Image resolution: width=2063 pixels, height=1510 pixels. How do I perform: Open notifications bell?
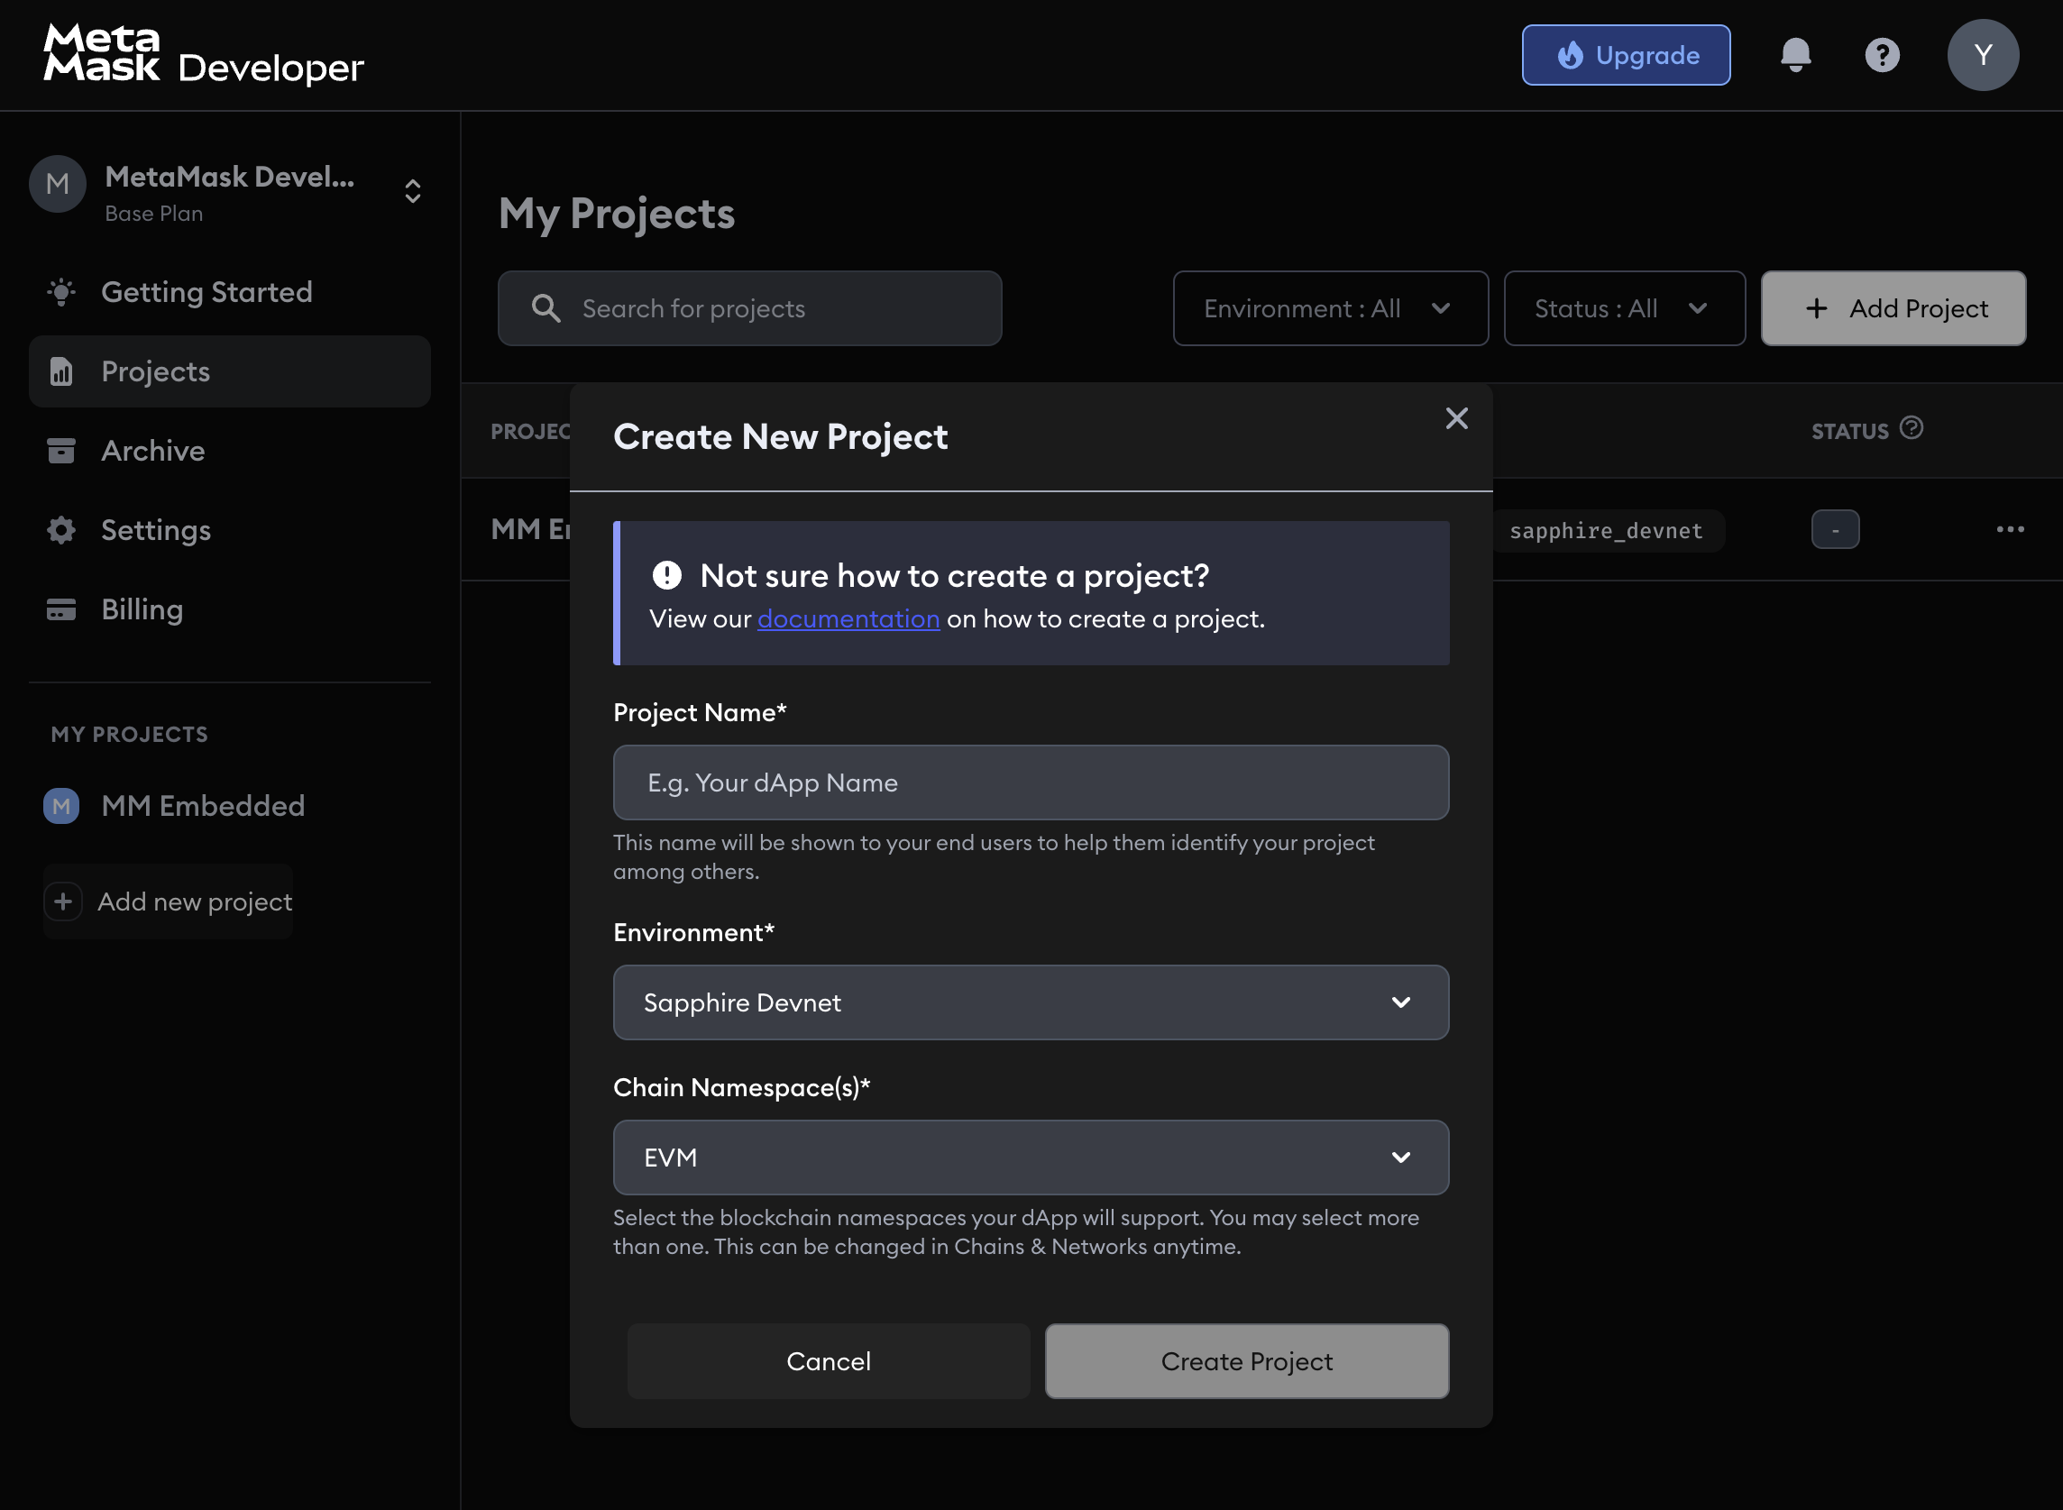(x=1795, y=55)
